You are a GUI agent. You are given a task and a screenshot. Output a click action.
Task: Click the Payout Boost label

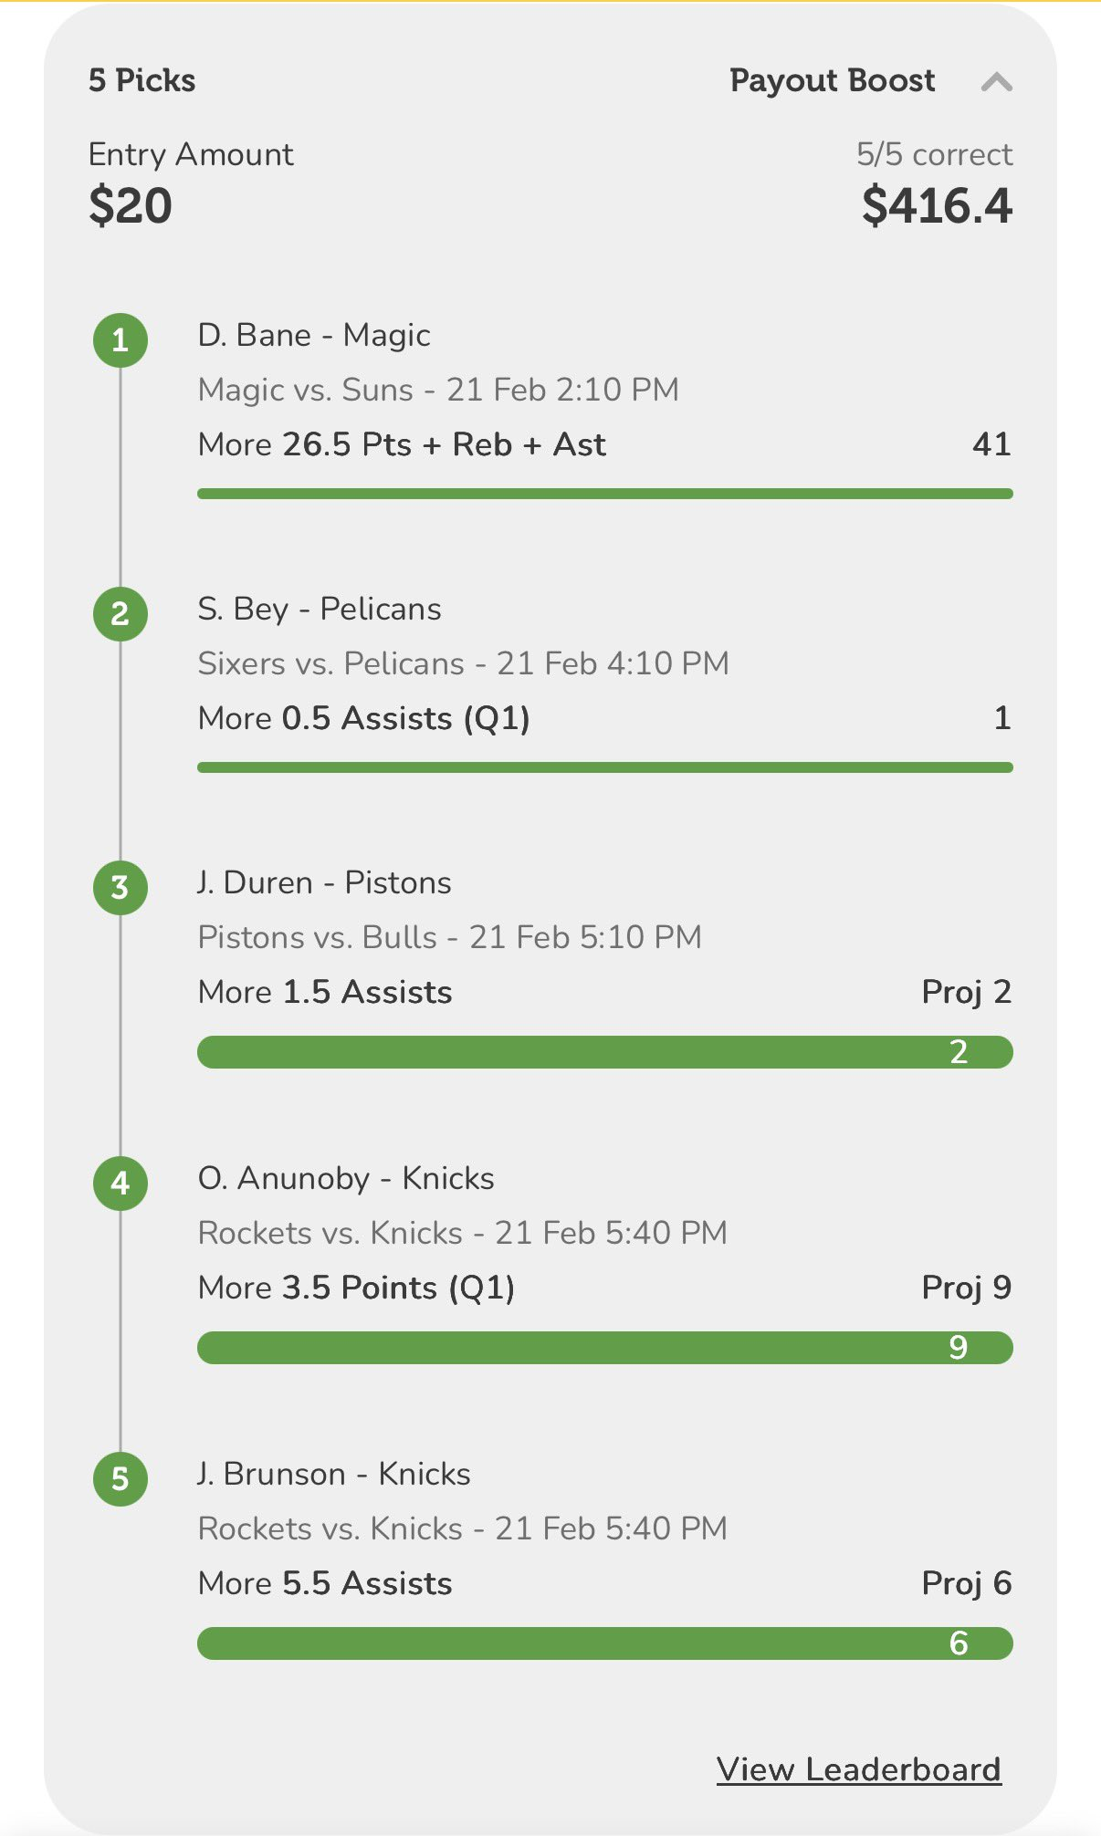click(x=832, y=80)
